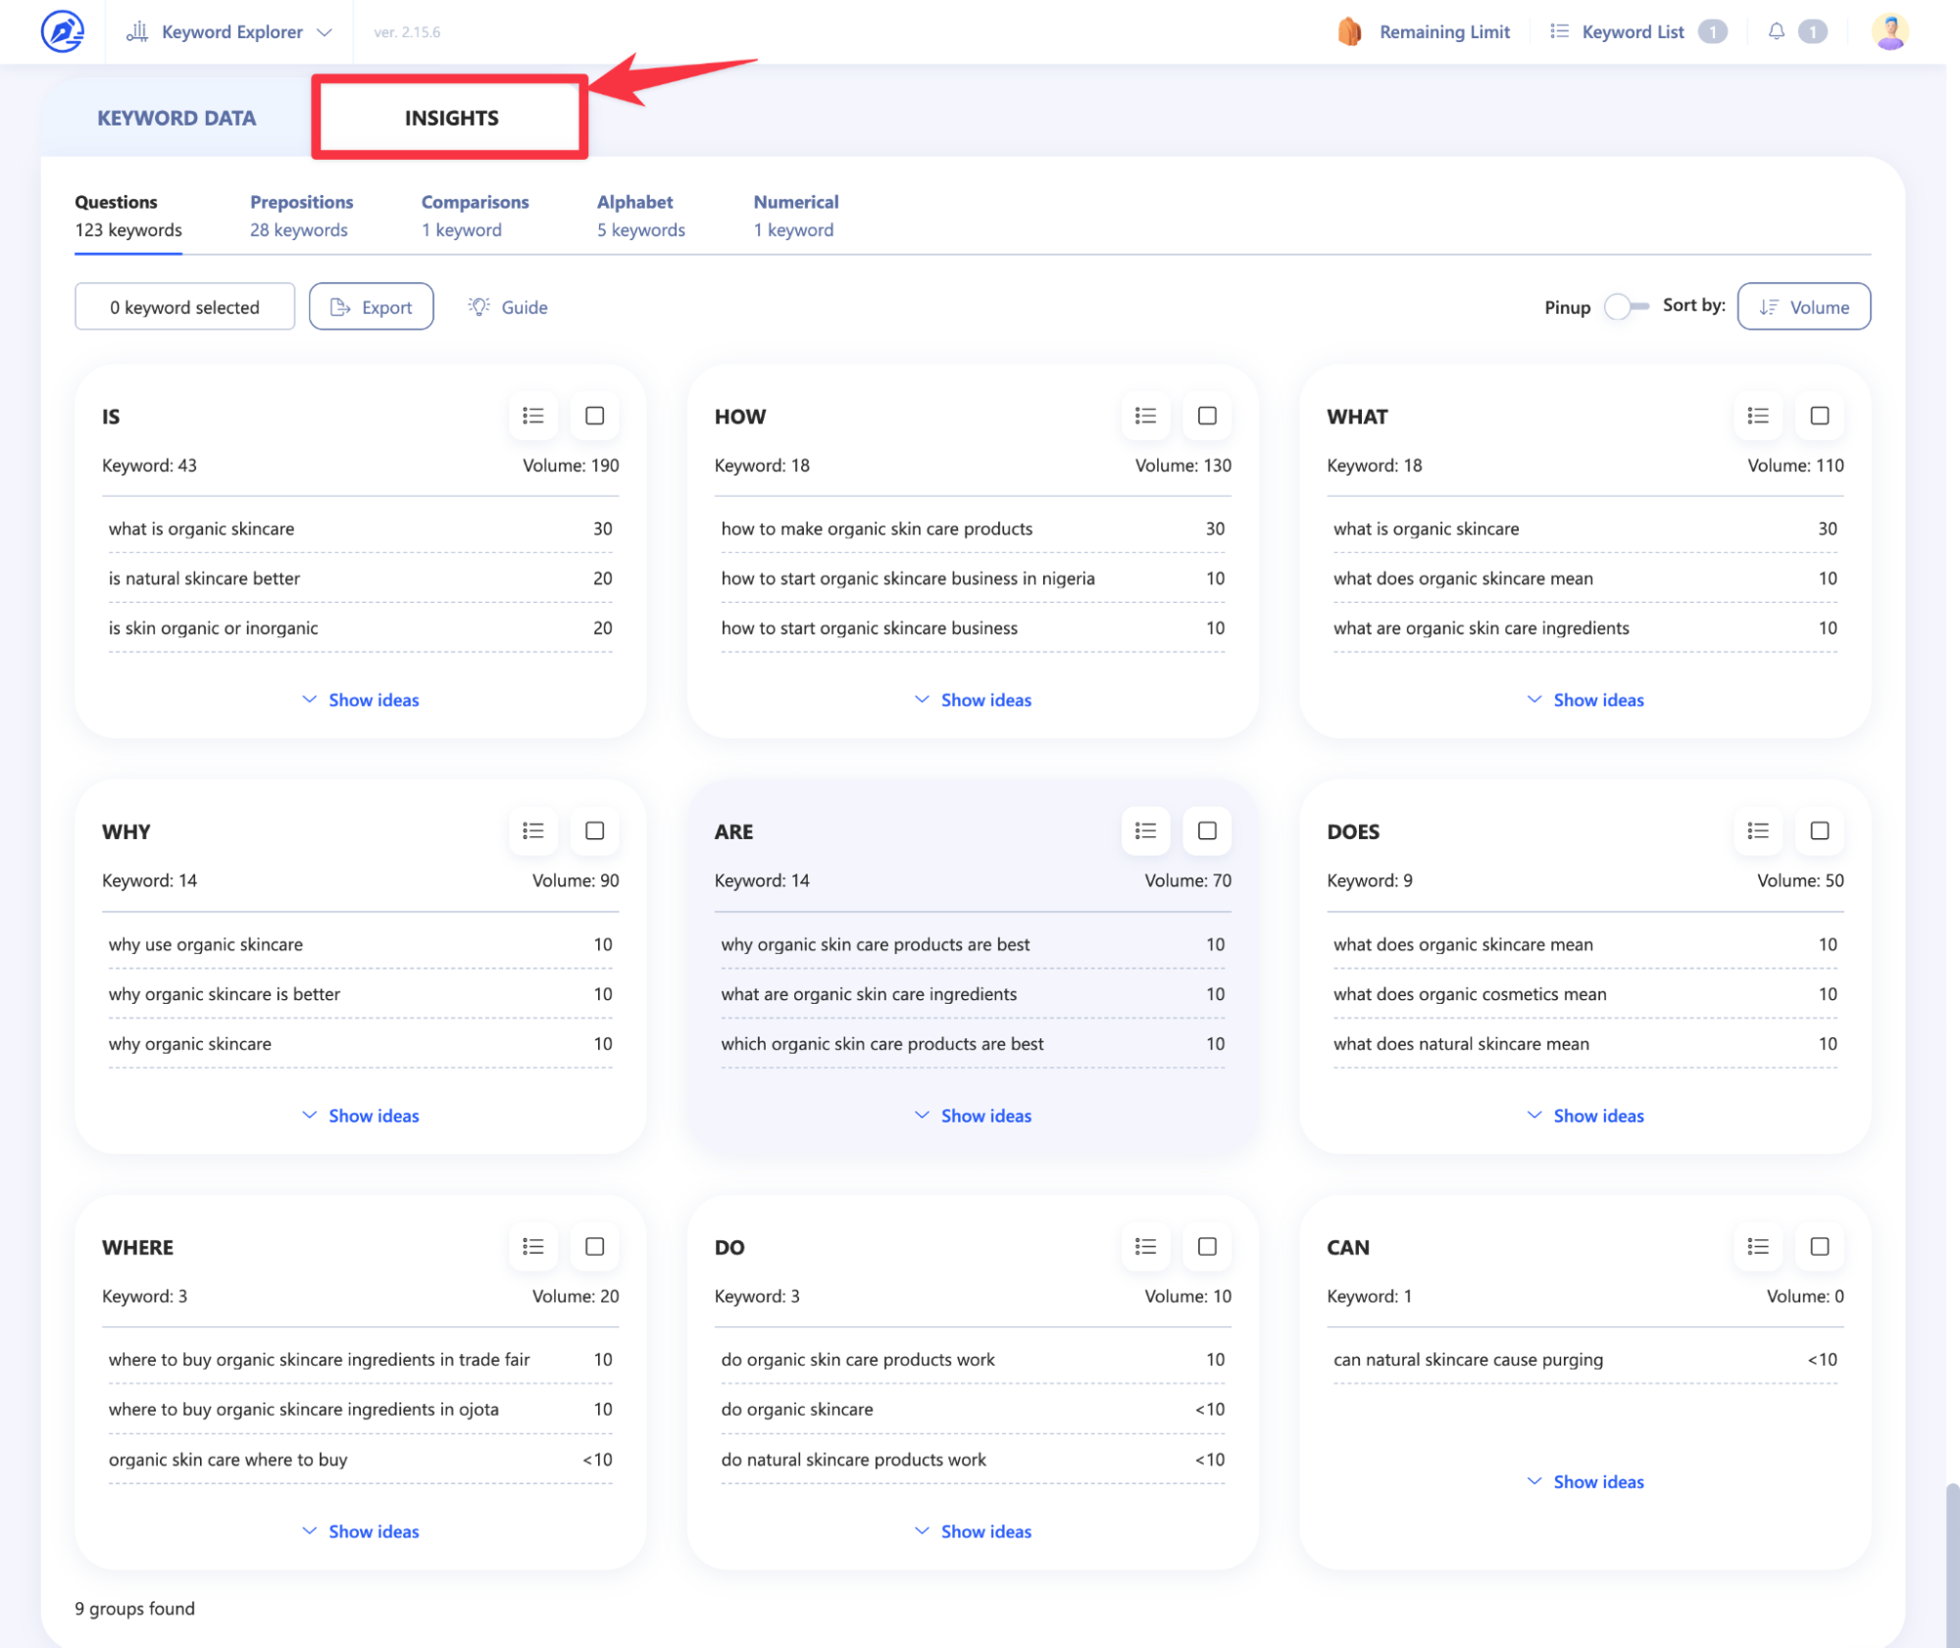Expand Show ideas in WHAT group
1960x1648 pixels.
1585,700
